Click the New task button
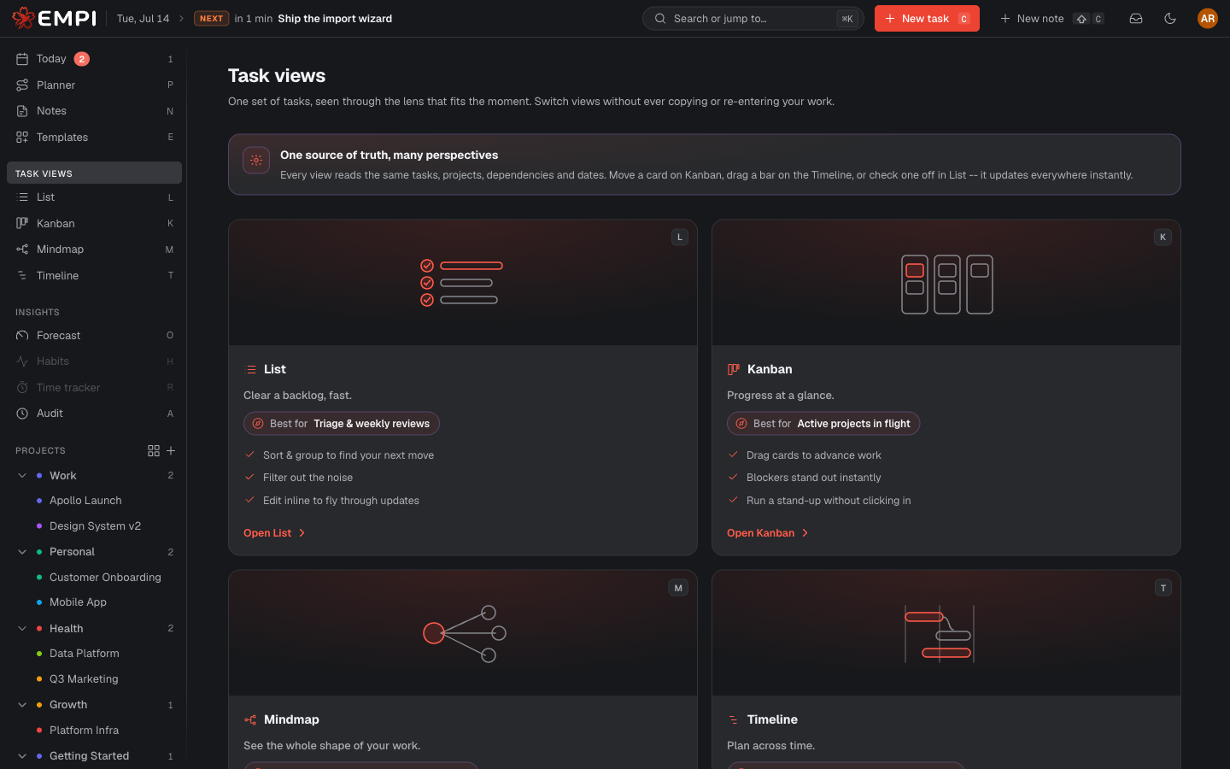Image resolution: width=1230 pixels, height=769 pixels. 927,18
